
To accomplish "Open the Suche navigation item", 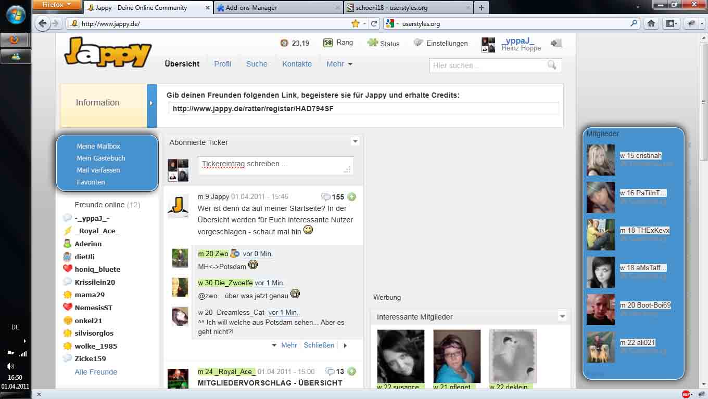I will tap(257, 64).
